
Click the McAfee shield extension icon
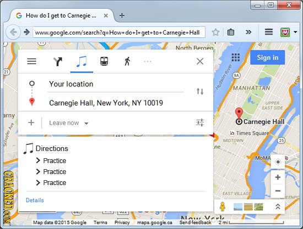pos(285,32)
